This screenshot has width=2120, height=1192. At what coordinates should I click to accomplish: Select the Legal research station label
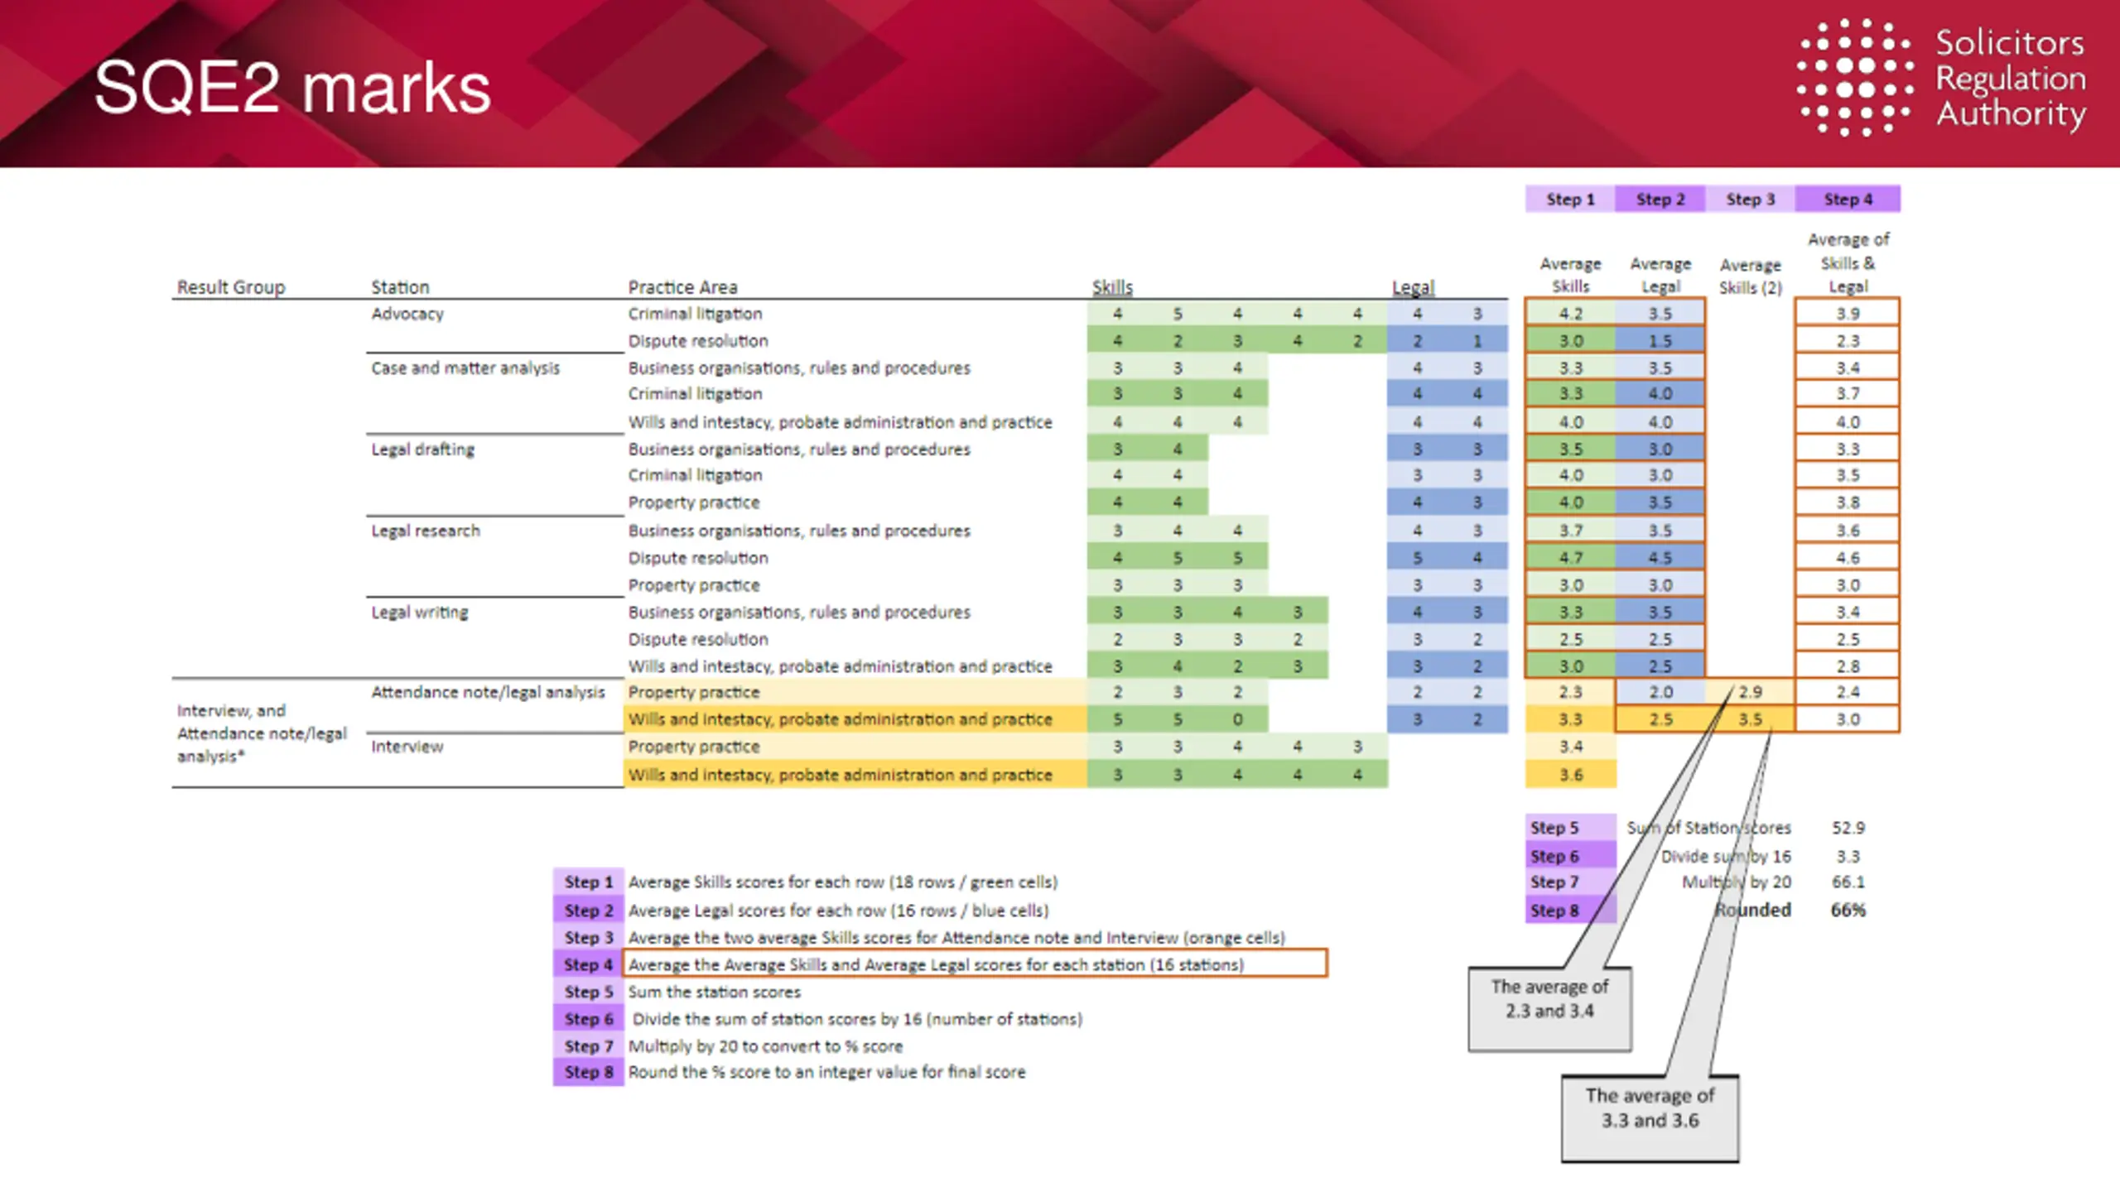426,531
